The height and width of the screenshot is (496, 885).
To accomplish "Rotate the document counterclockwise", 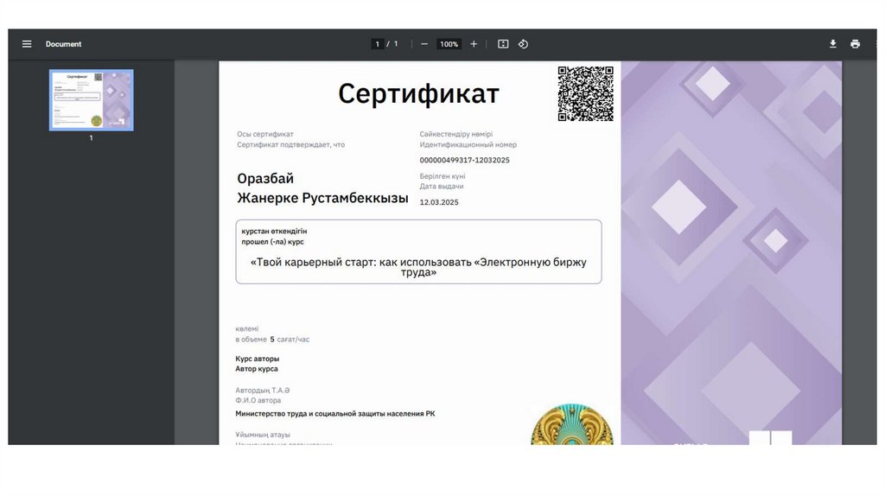I will click(523, 44).
